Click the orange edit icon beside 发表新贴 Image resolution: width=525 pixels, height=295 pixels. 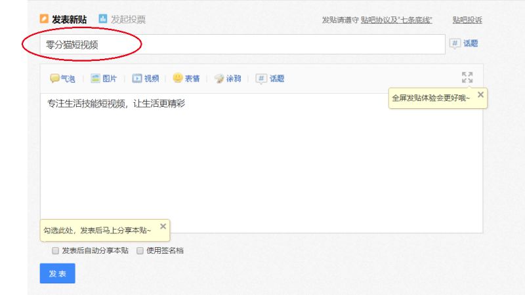coord(44,18)
